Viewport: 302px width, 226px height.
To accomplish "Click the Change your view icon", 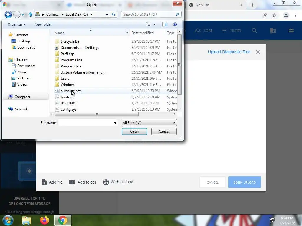I will click(x=148, y=24).
